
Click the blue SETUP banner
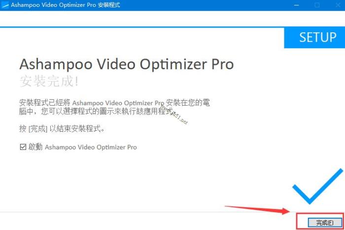314,38
